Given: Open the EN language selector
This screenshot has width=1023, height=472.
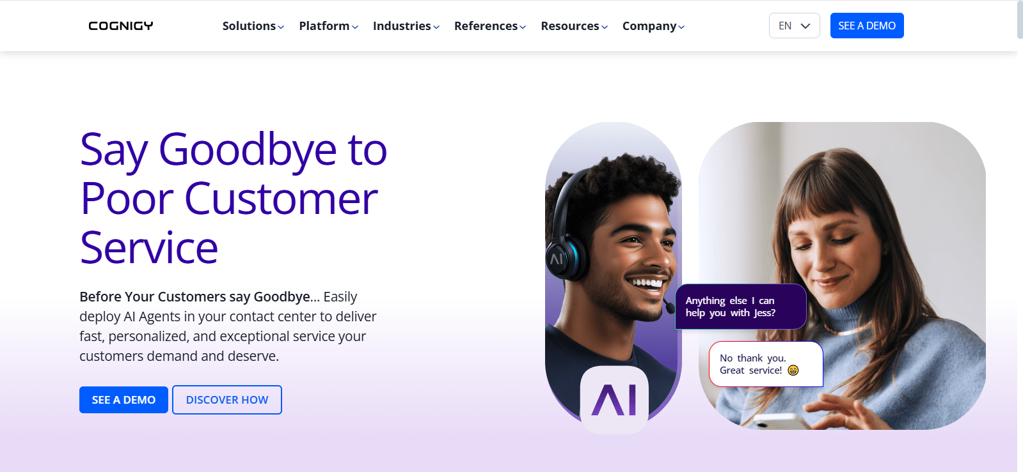Looking at the screenshot, I should click(x=794, y=26).
